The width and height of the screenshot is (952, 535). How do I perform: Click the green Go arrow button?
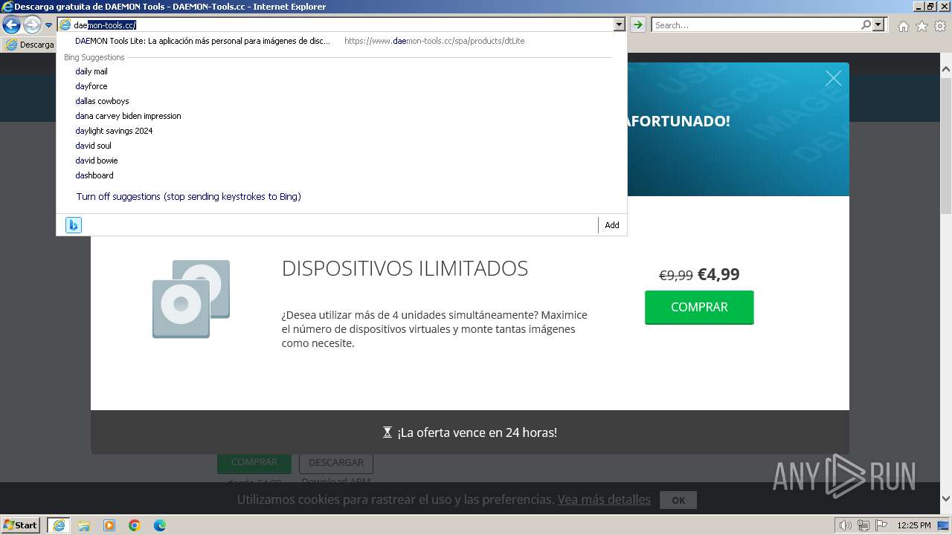click(x=637, y=25)
